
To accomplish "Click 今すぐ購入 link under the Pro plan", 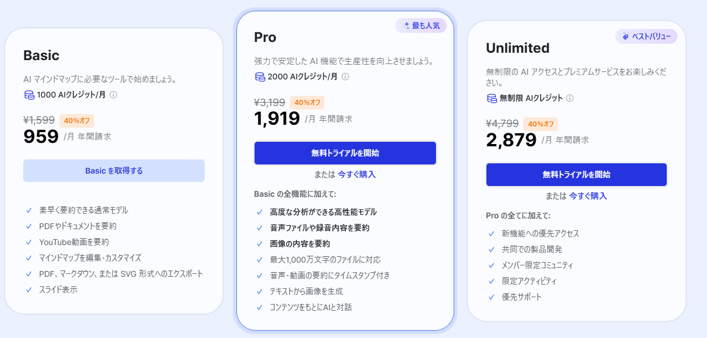I will tap(357, 175).
